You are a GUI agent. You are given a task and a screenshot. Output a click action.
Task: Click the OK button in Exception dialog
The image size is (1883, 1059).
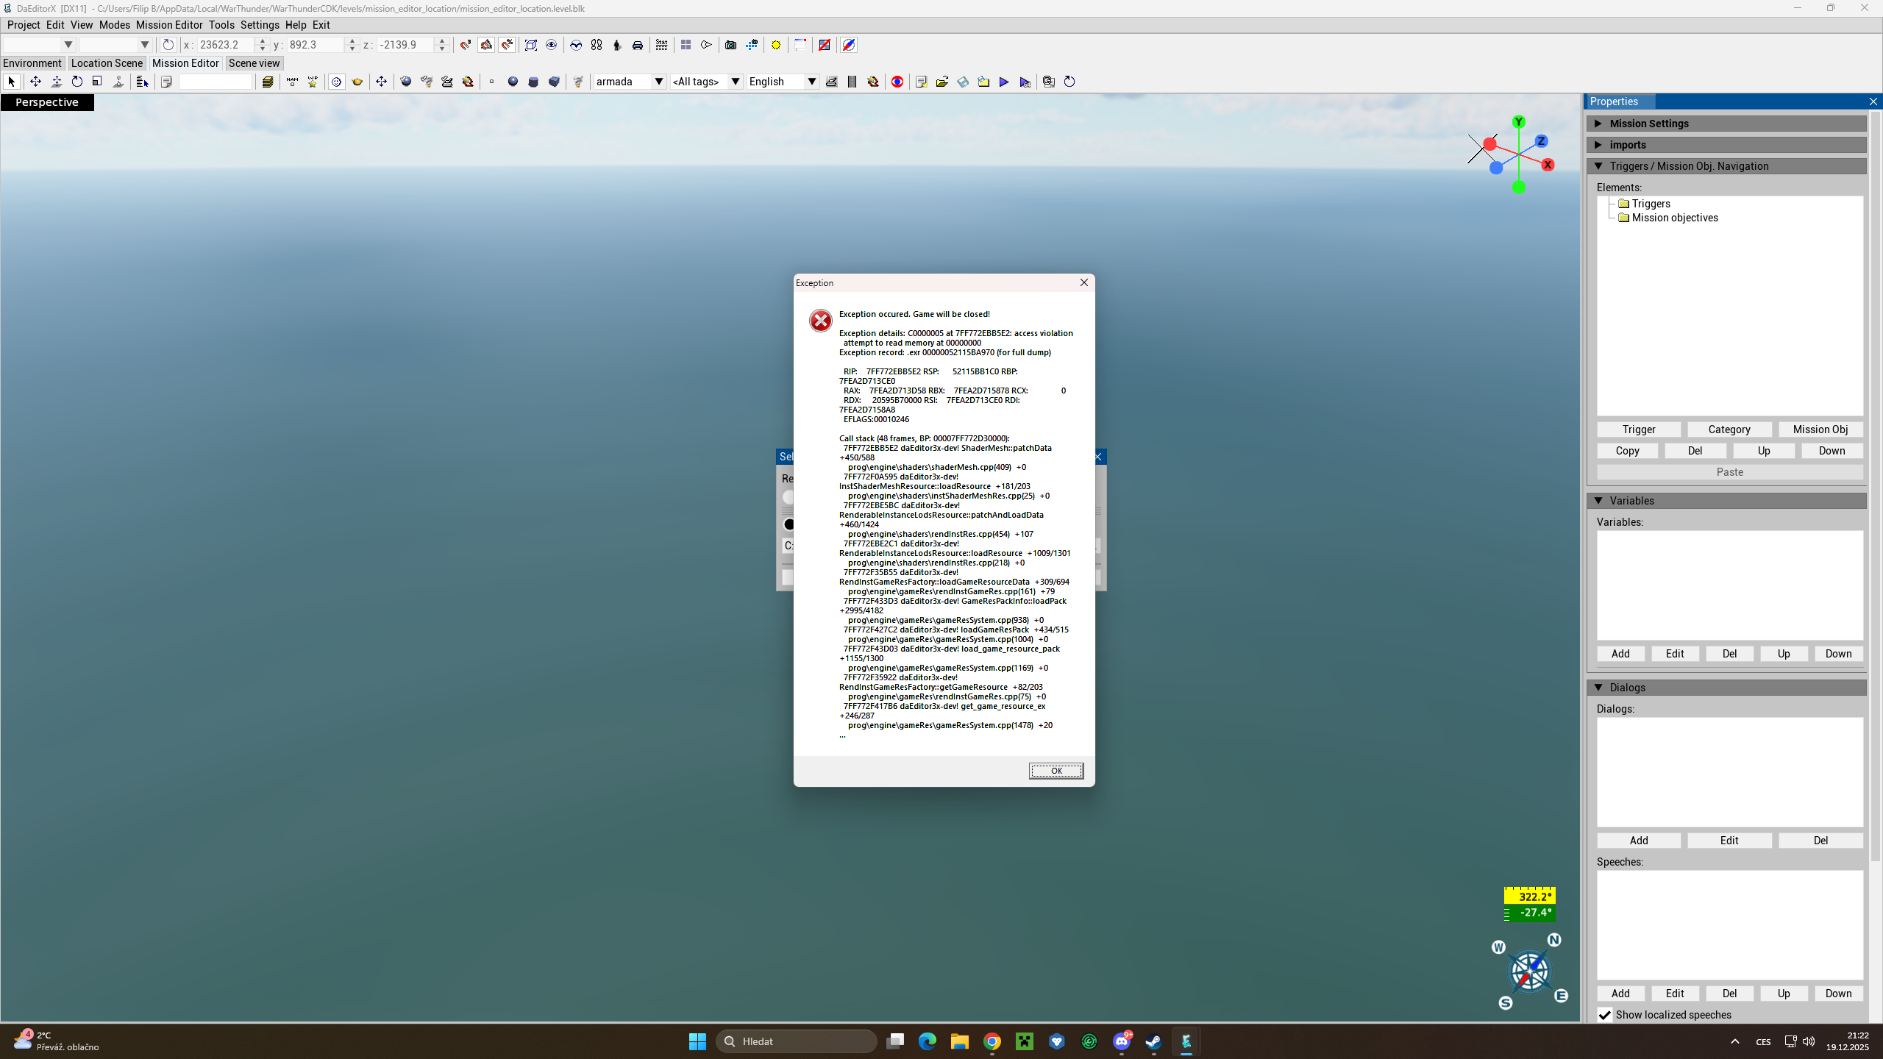point(1056,771)
